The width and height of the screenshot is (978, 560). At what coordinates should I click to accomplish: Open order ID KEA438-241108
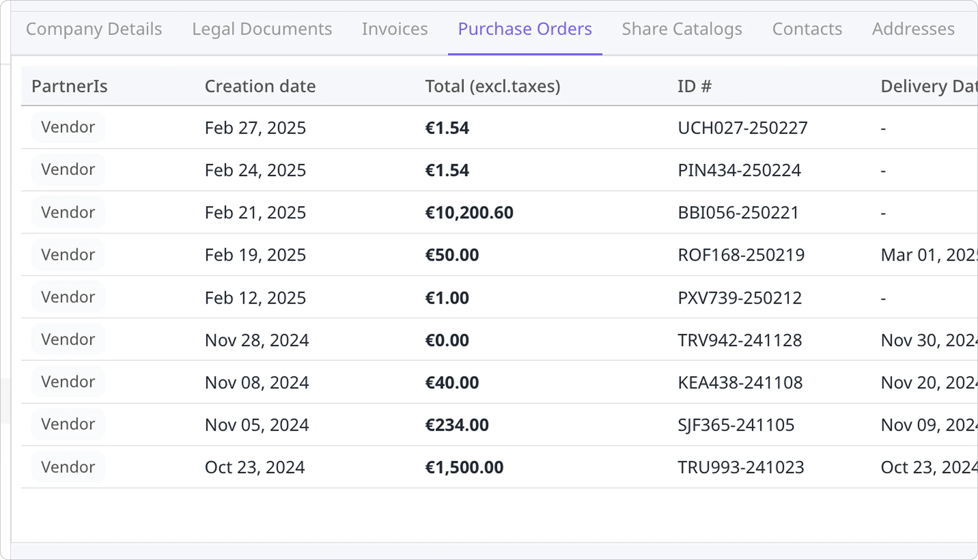coord(740,383)
